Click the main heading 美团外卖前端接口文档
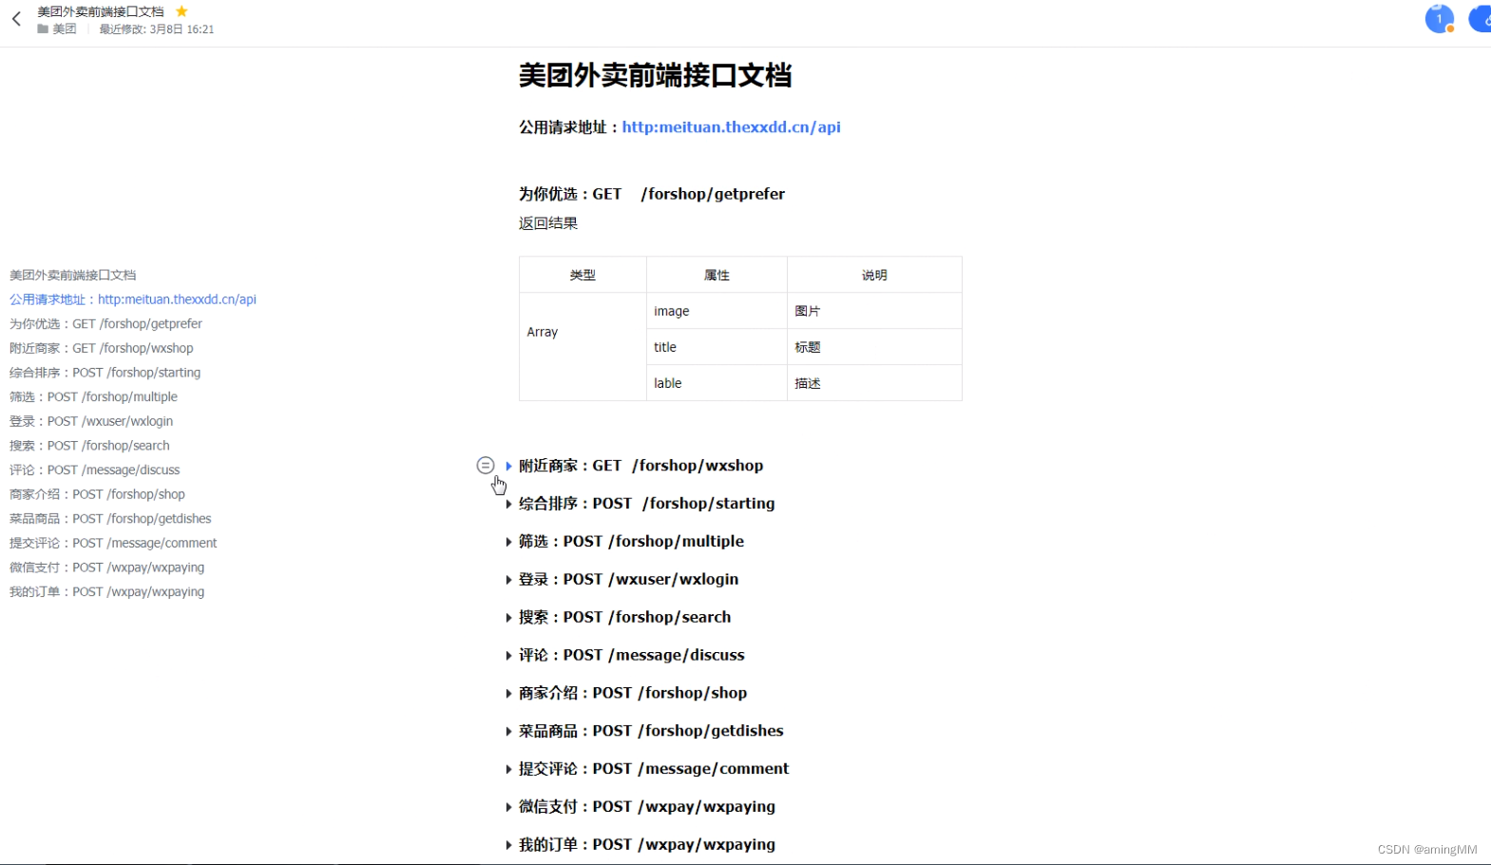Viewport: 1491px width, 865px height. coord(655,75)
